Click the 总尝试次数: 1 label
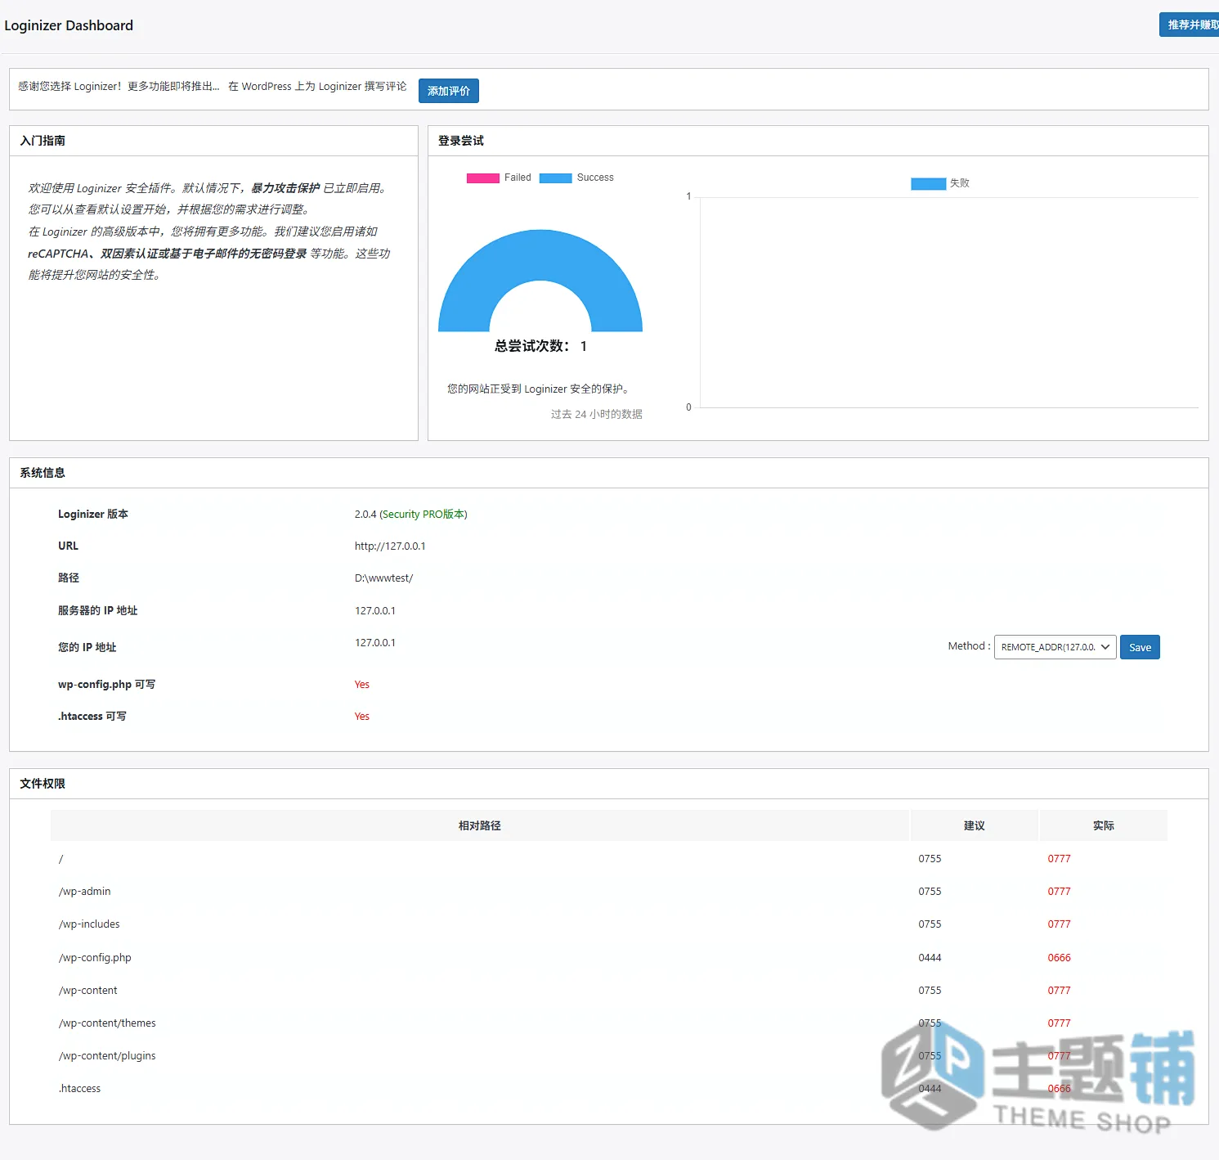Screen dimensions: 1219x1160 tap(540, 346)
